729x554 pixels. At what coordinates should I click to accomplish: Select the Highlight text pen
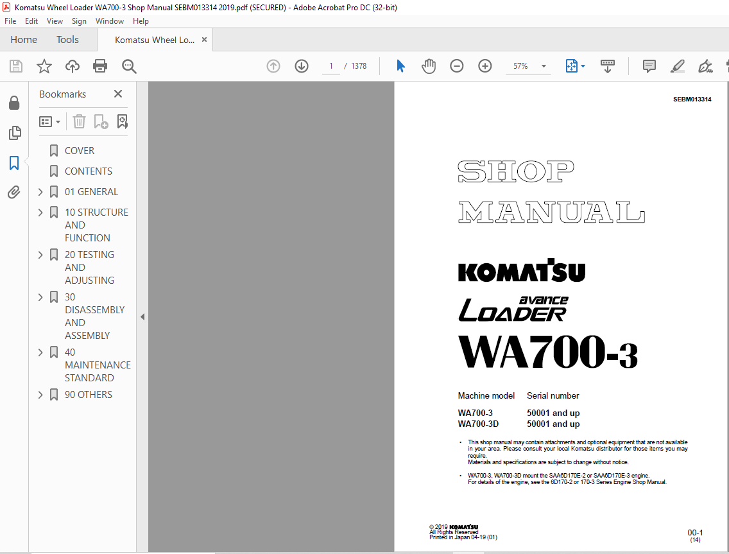[x=678, y=66]
